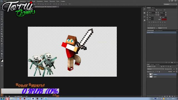178x100 pixels.
Task: Open the leading dropdown
Action: (166, 13)
